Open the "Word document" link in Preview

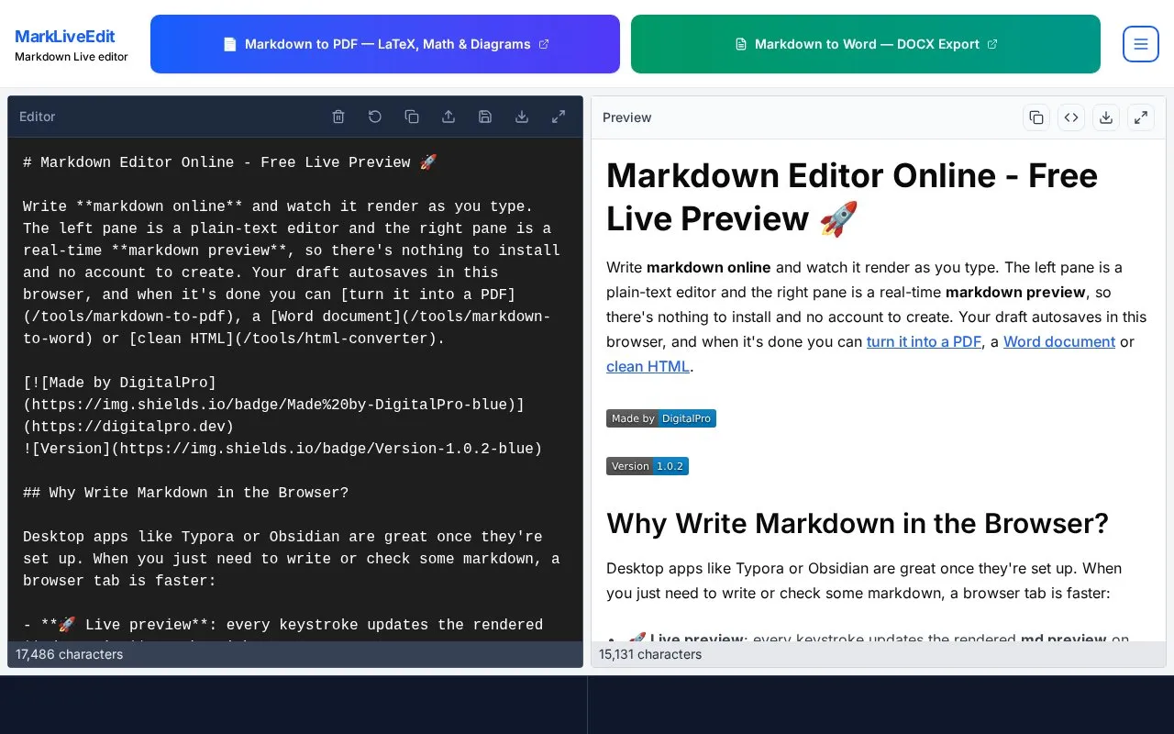[1059, 341]
